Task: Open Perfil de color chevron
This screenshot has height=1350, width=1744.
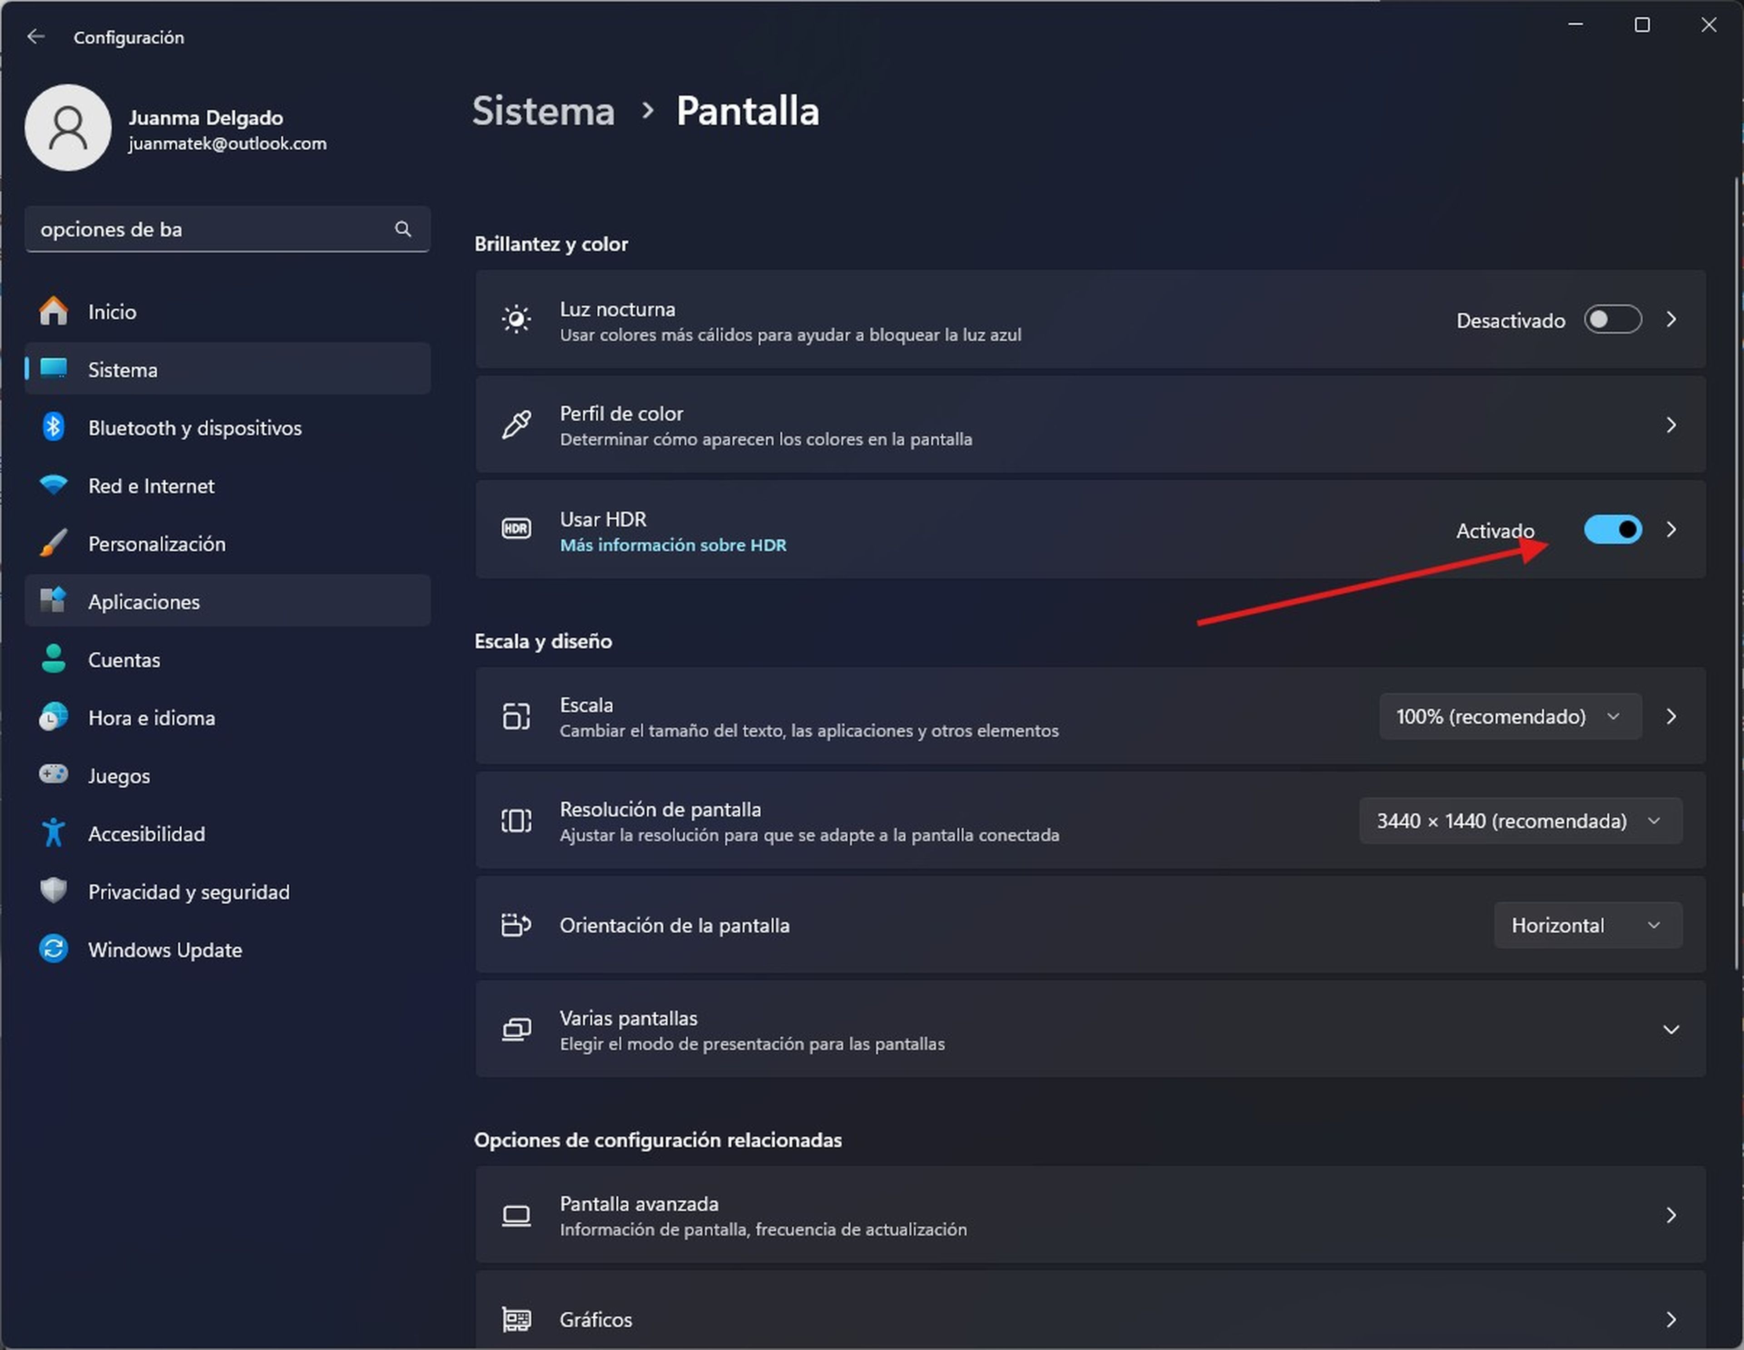Action: coord(1670,425)
